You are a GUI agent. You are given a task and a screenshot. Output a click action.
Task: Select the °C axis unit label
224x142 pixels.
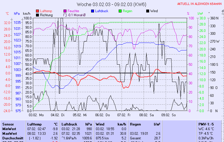pos(7,14)
